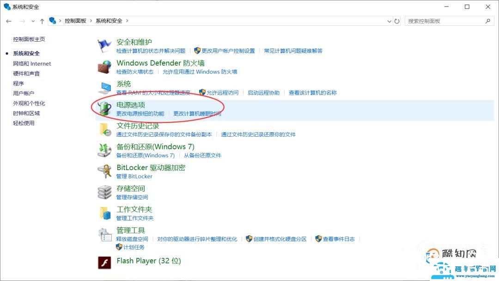Open the 管理工具 toolbox icon
The image size is (499, 281).
click(x=104, y=234)
